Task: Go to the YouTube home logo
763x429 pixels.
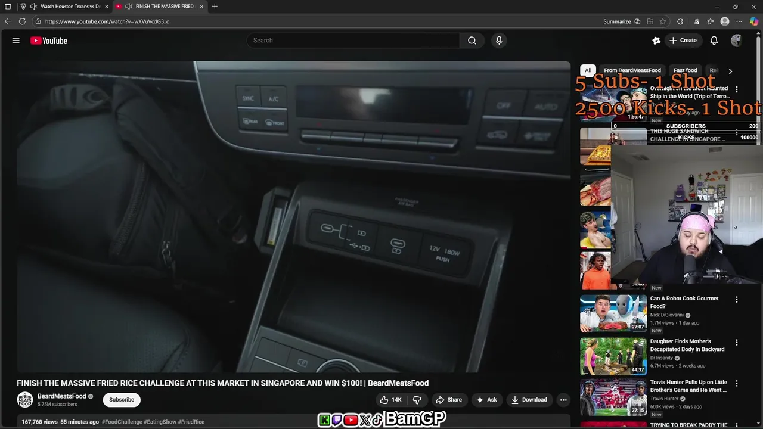Action: [49, 41]
